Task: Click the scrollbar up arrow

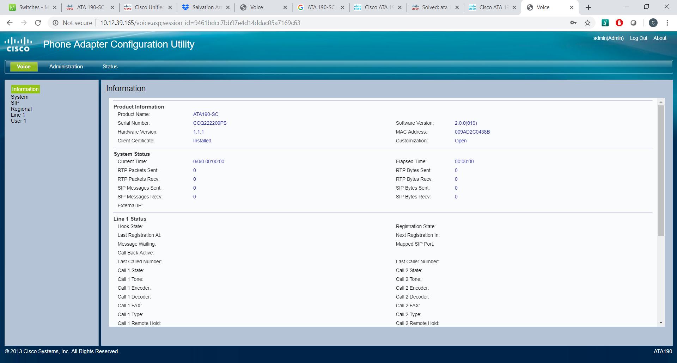Action: pyautogui.click(x=661, y=102)
